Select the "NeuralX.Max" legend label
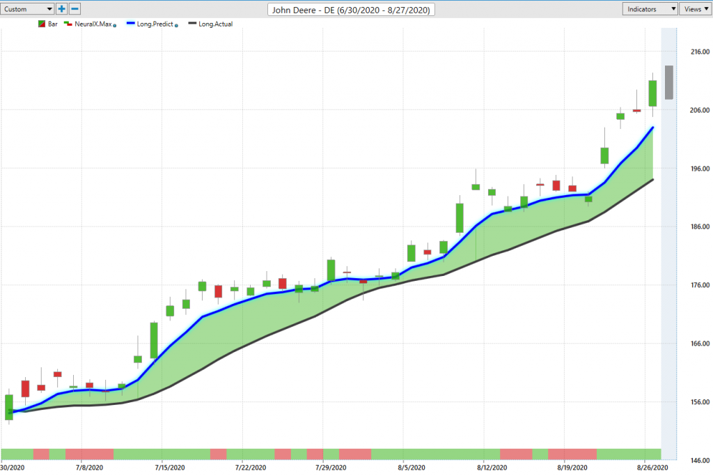The image size is (713, 476). pos(93,24)
